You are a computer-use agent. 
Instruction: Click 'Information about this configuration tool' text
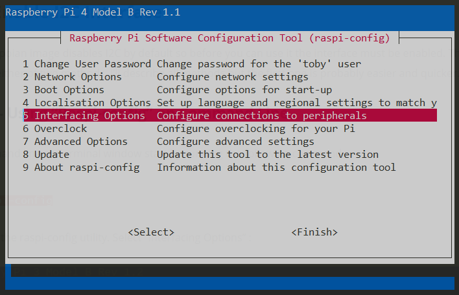tap(276, 168)
